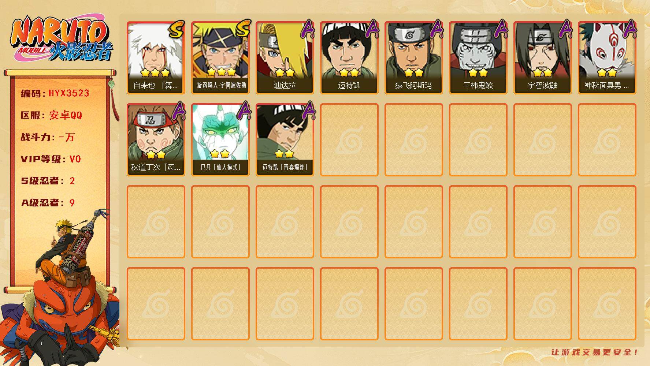
Task: Open the 漩涡鸣人·宇智波佐助 ninja card
Action: click(x=220, y=58)
